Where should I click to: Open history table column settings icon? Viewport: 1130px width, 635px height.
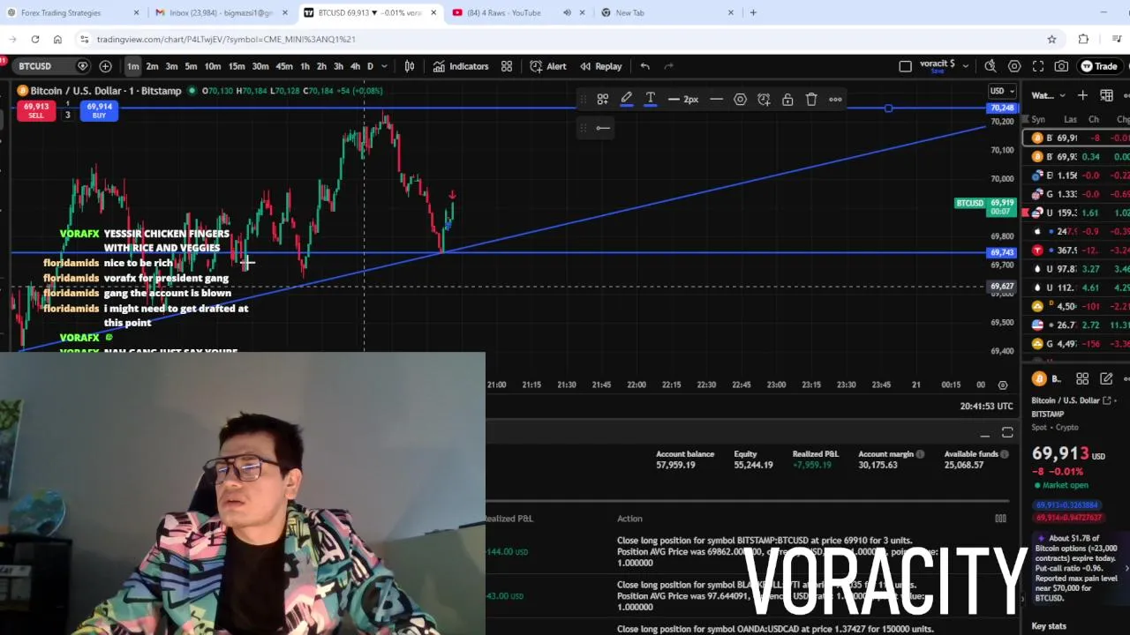(1000, 519)
